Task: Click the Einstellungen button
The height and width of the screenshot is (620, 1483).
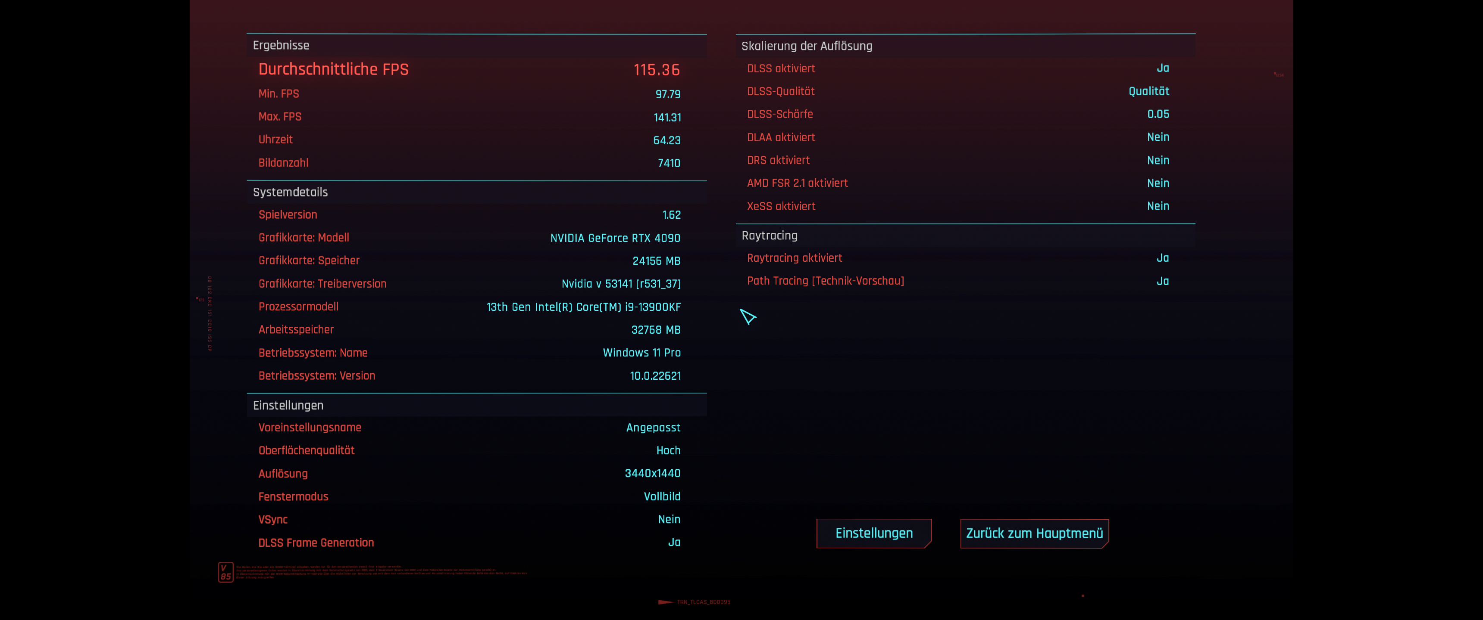Action: pyautogui.click(x=873, y=533)
